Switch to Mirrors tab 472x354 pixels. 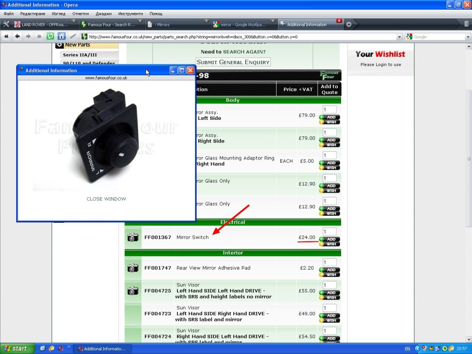click(x=177, y=25)
